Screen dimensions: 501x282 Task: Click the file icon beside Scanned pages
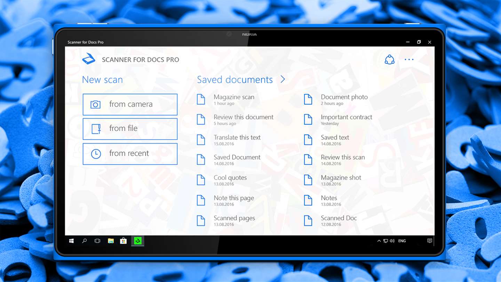click(201, 220)
